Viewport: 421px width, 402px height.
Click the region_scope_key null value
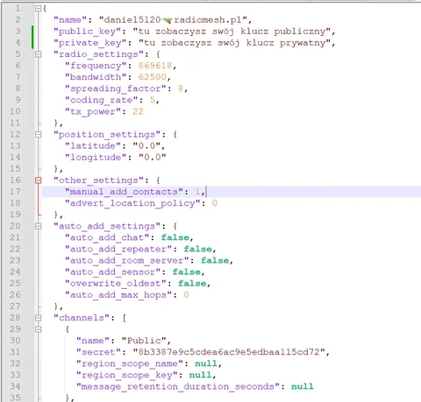201,375
